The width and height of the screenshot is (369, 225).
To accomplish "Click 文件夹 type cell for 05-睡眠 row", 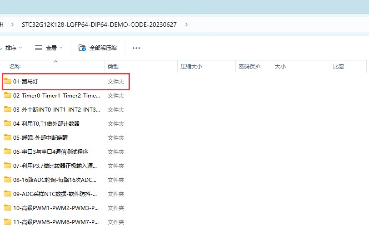I will [116, 138].
